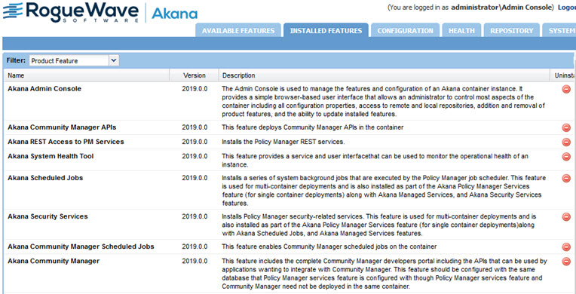Select Akana Security Services name
Screen dimensions: 576x294
click(x=47, y=216)
